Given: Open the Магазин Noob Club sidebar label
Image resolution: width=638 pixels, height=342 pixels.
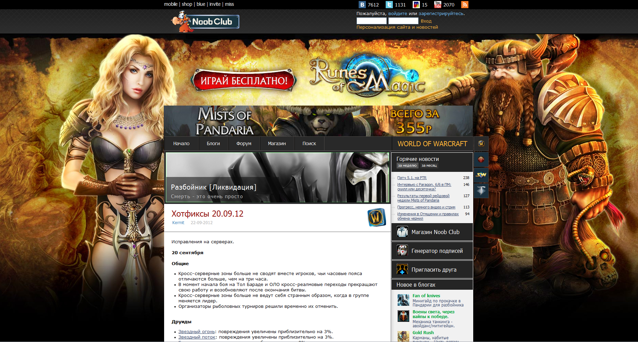Looking at the screenshot, I should (x=436, y=232).
